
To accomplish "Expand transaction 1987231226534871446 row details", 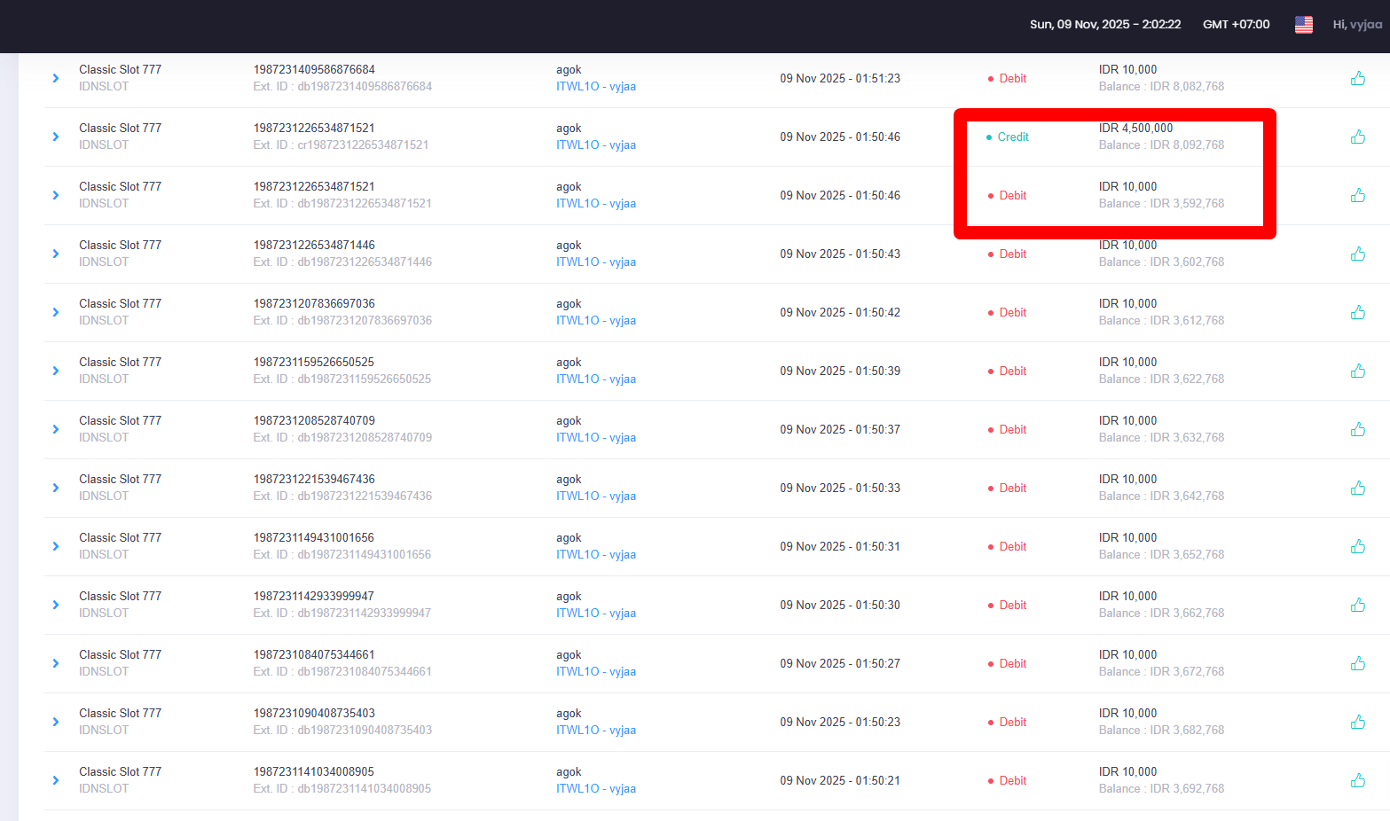I will pos(56,254).
